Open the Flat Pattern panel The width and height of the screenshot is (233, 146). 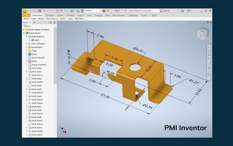pos(79,19)
